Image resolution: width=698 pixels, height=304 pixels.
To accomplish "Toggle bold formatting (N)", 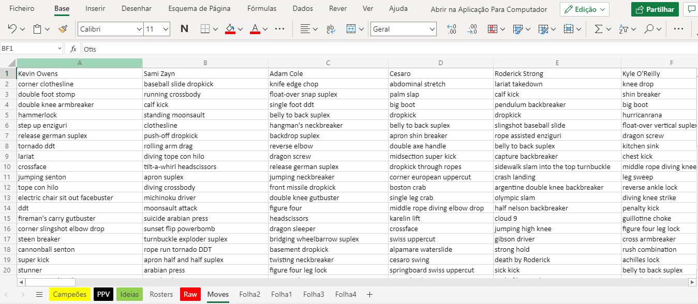I will click(184, 29).
